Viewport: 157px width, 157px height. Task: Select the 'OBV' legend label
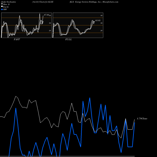click(5, 9)
